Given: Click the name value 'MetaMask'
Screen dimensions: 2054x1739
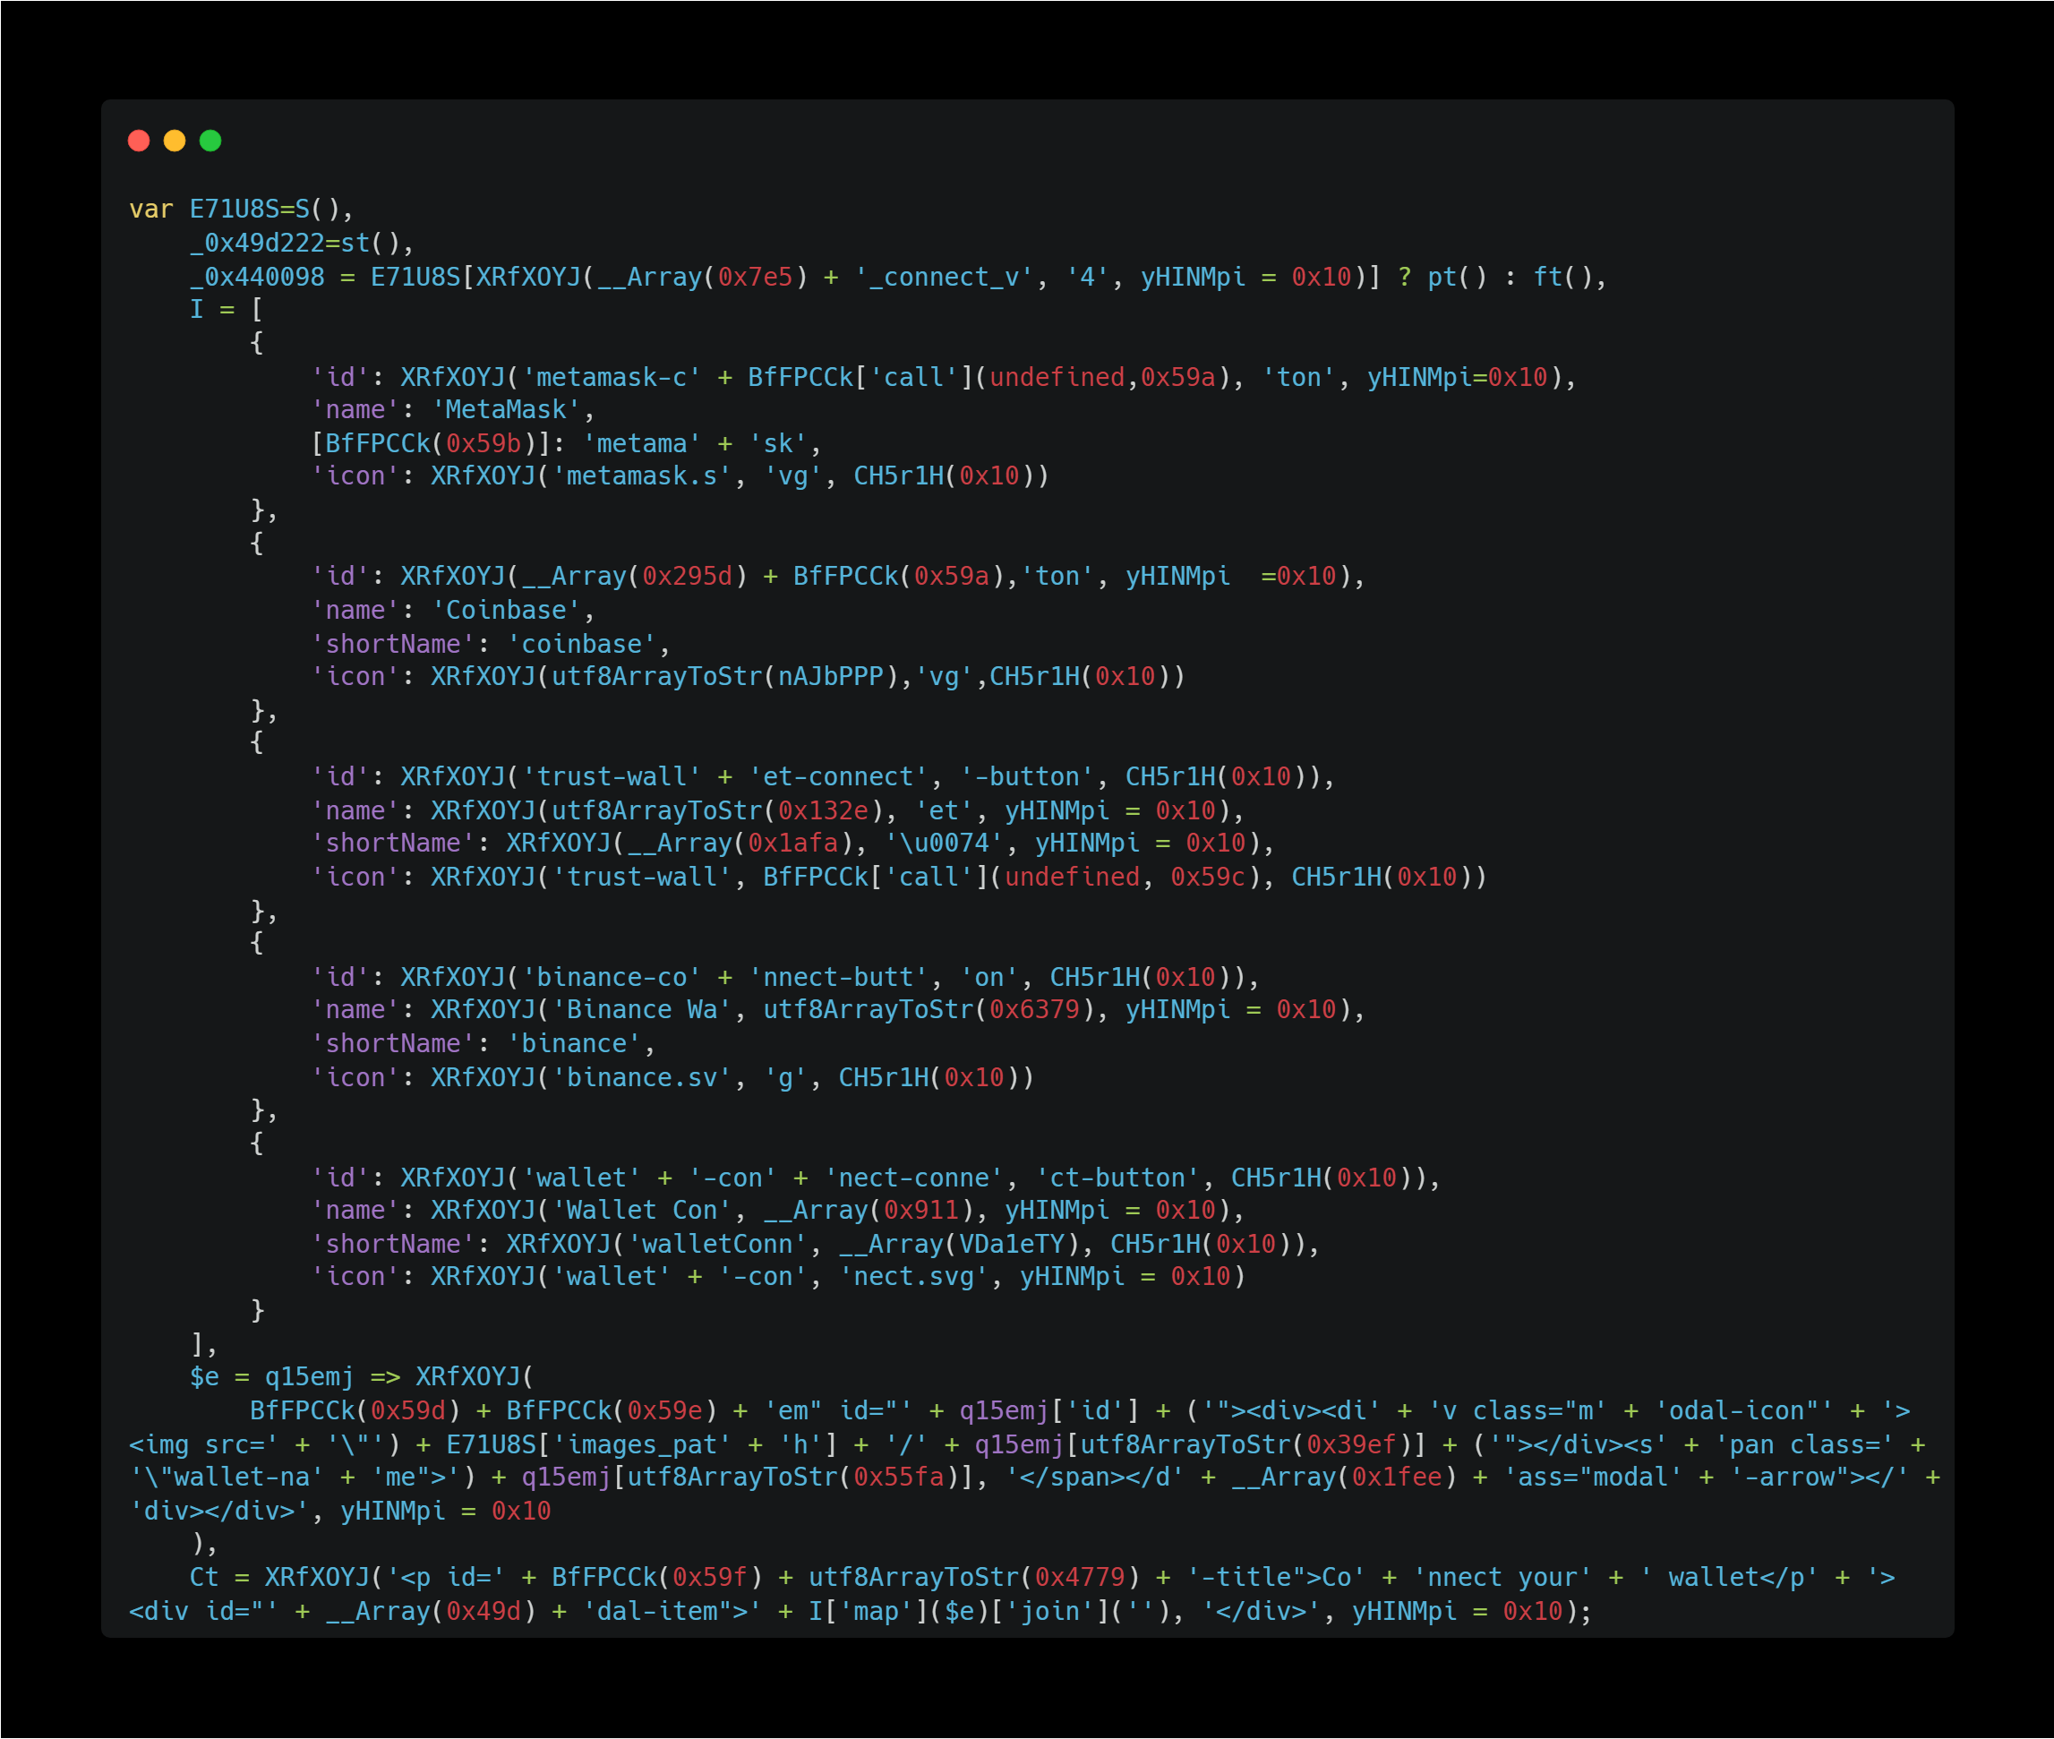Looking at the screenshot, I should [507, 410].
